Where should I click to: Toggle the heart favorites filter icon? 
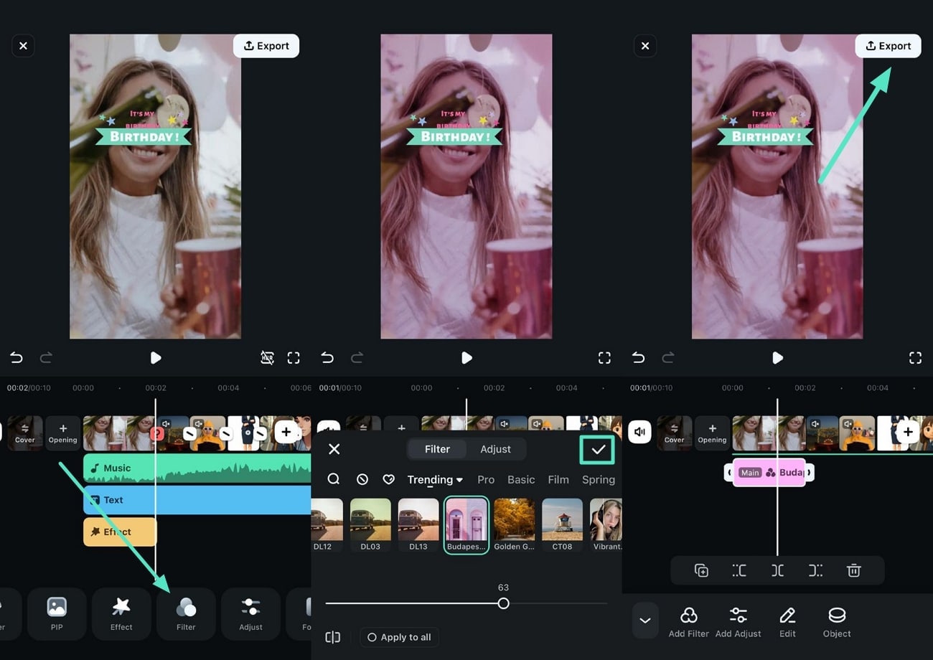click(x=388, y=479)
